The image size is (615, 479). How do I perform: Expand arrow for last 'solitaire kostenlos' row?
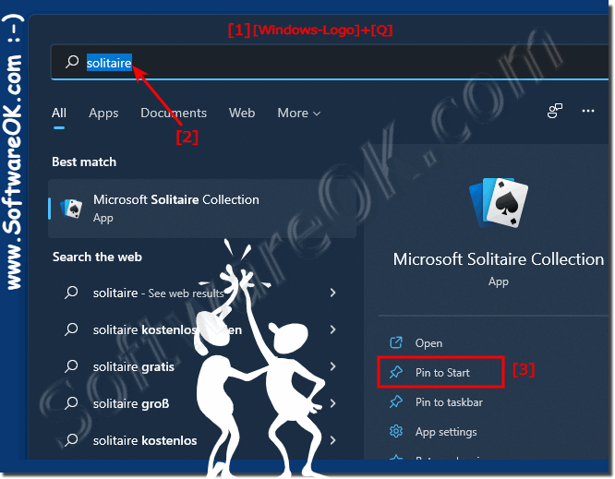[332, 440]
